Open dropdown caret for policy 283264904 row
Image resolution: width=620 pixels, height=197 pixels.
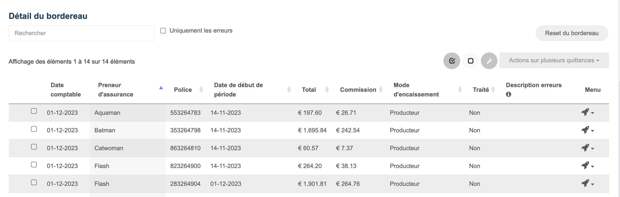tap(593, 184)
